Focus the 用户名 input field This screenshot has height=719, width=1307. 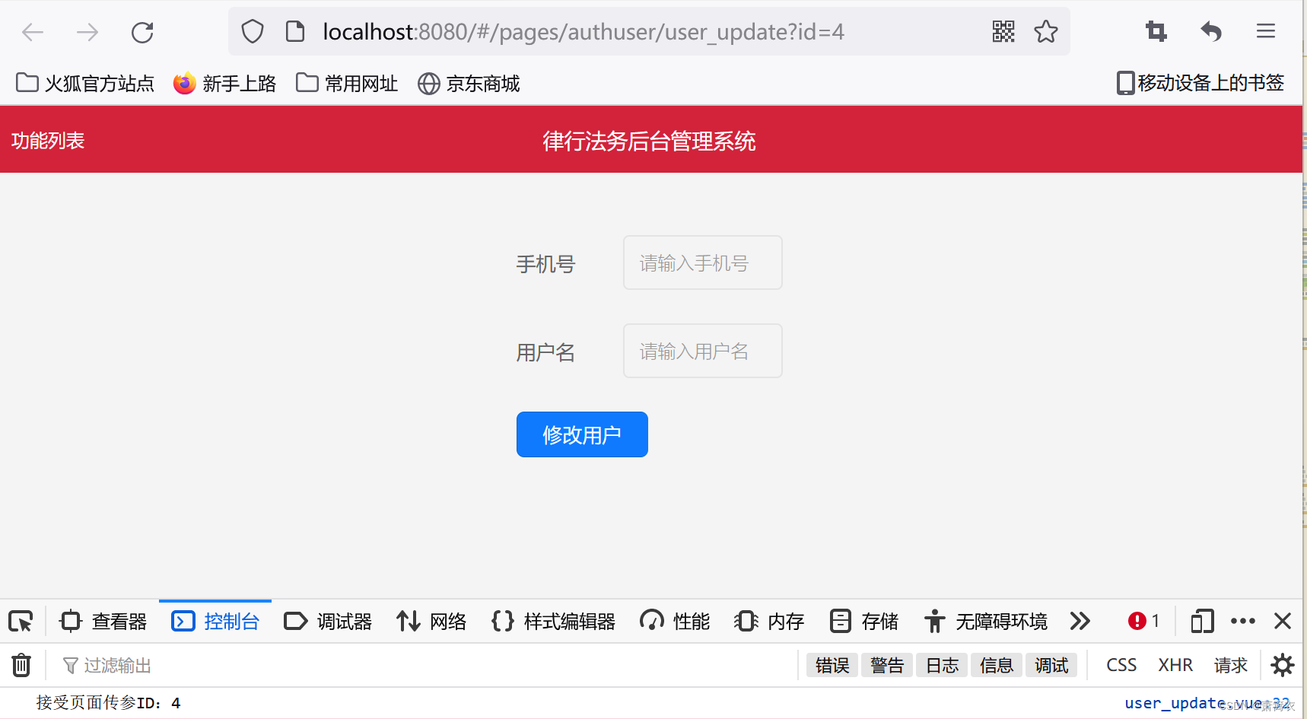point(702,351)
